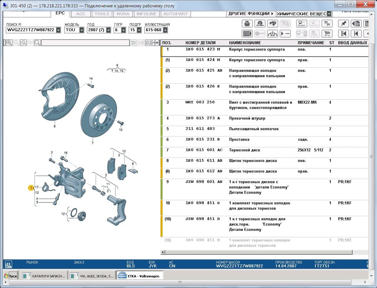This screenshot has width=377, height=288.
Task: Click the pushpin icon
Action: [343, 24]
